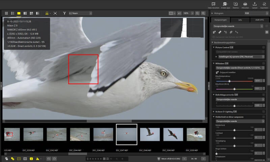The width and height of the screenshot is (270, 162).
Task: Switch to the Aanpassingen tab
Action: pyautogui.click(x=220, y=20)
